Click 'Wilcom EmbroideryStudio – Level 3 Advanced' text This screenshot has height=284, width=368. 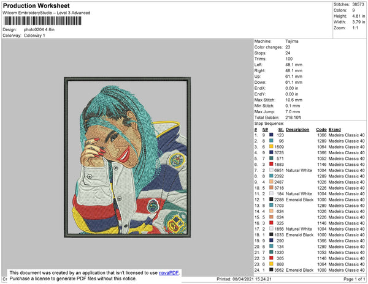tap(47, 13)
